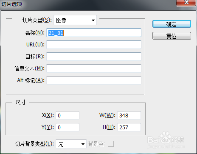Click the X coordinate field
This screenshot has height=154, width=197.
click(x=68, y=115)
